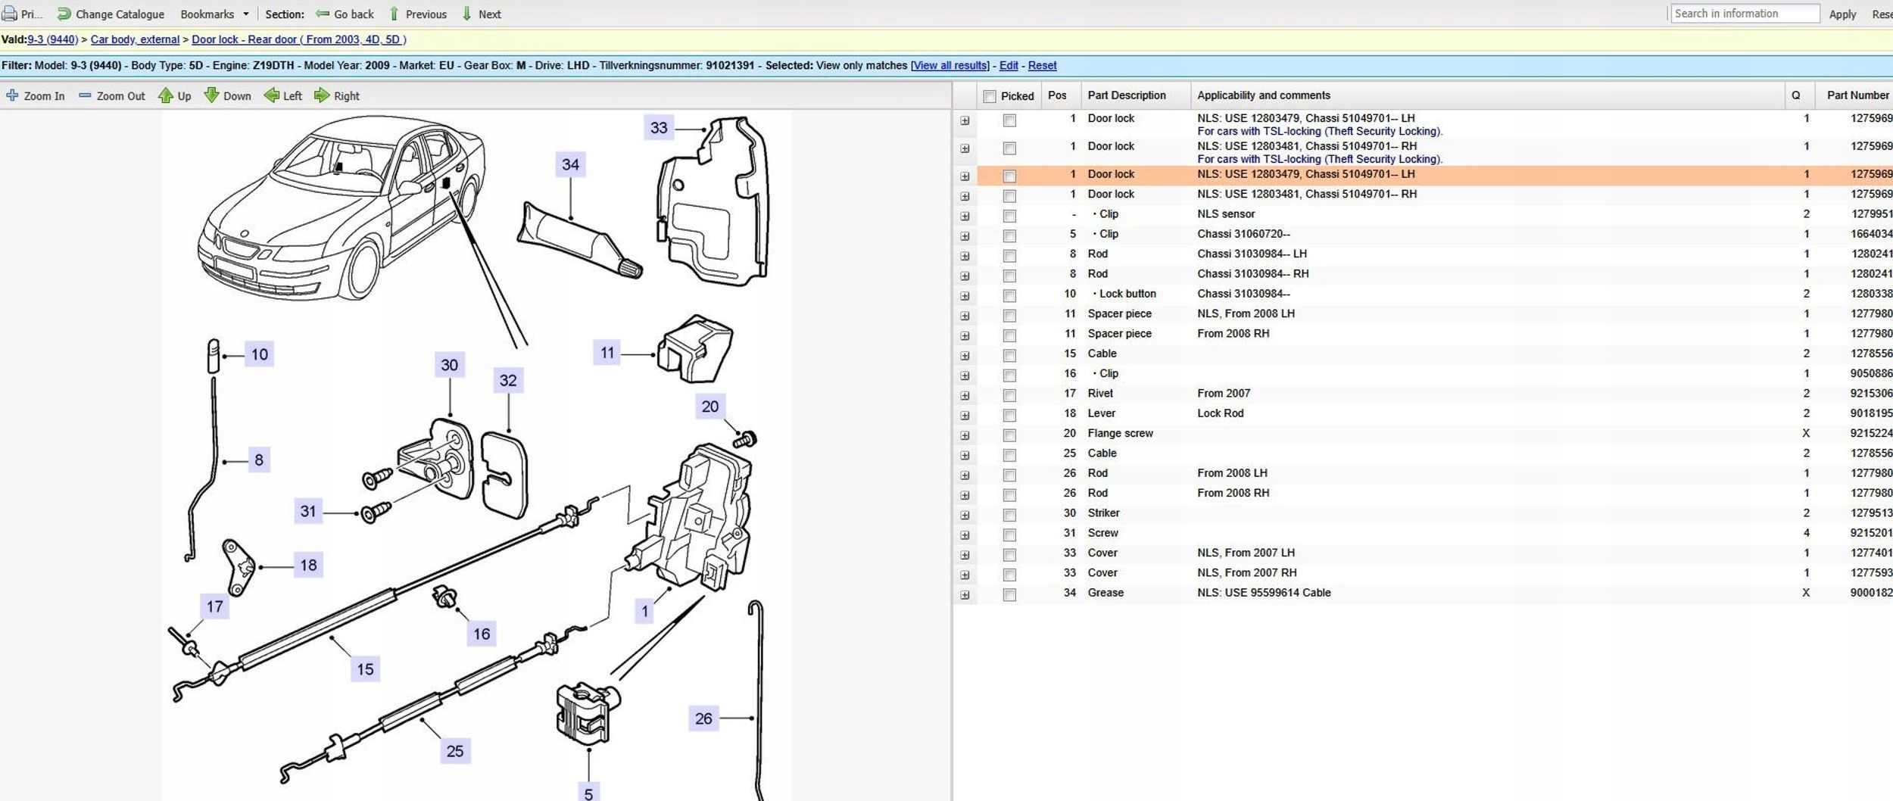Check the Striker row picked checkbox
Viewport: 1893px width, 801px height.
click(x=1009, y=515)
